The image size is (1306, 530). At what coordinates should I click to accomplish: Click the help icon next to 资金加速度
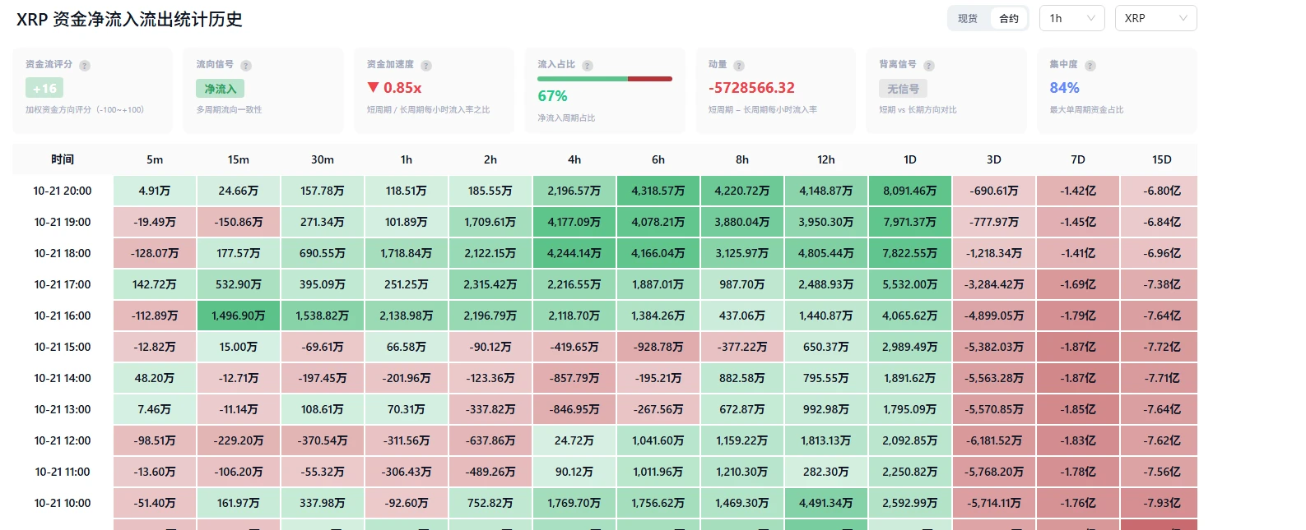(x=426, y=66)
